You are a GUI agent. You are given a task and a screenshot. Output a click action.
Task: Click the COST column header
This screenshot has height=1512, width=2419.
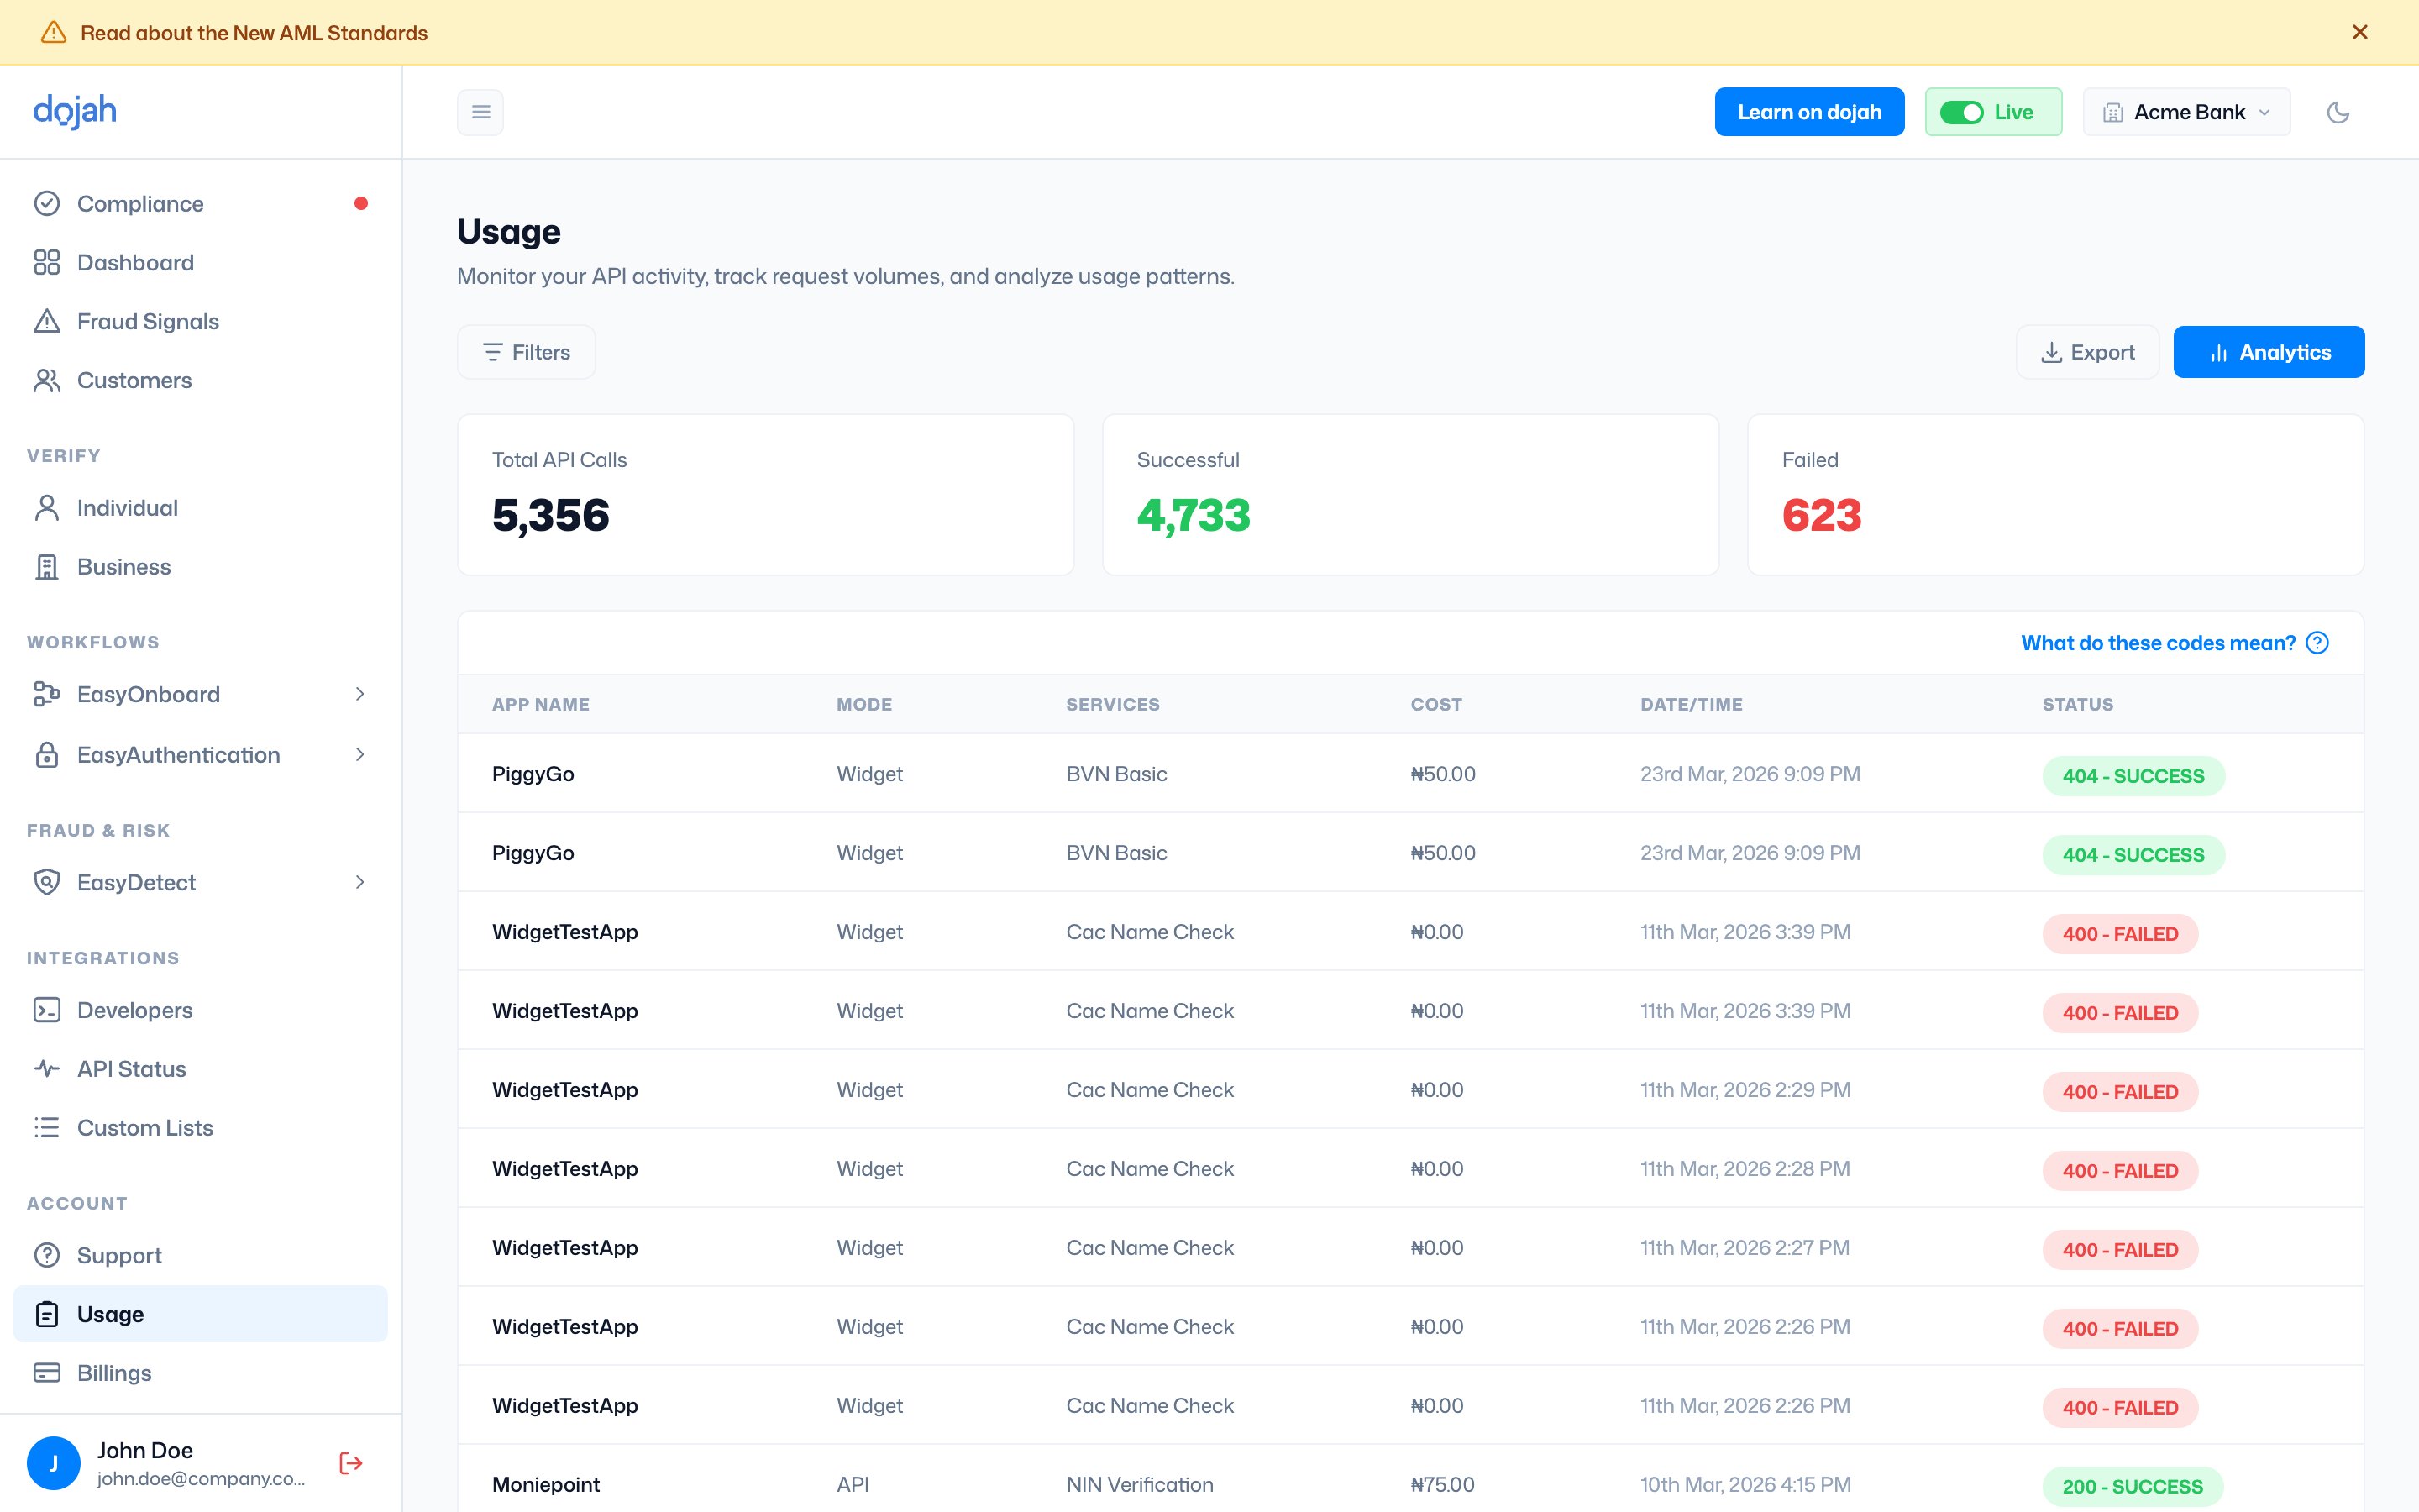point(1436,705)
